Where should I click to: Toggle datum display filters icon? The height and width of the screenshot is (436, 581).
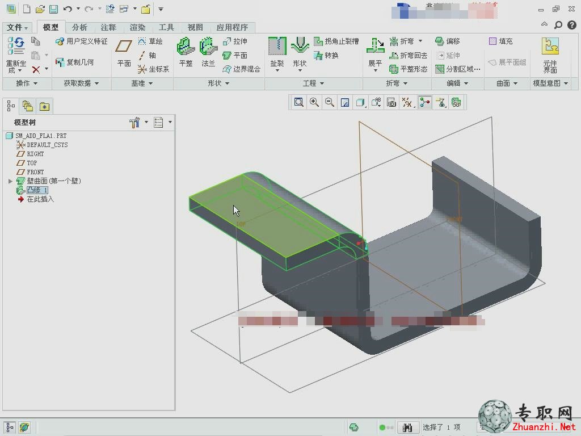point(407,102)
